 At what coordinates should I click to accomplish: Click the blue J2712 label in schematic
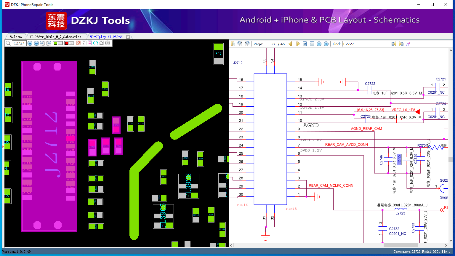click(238, 63)
